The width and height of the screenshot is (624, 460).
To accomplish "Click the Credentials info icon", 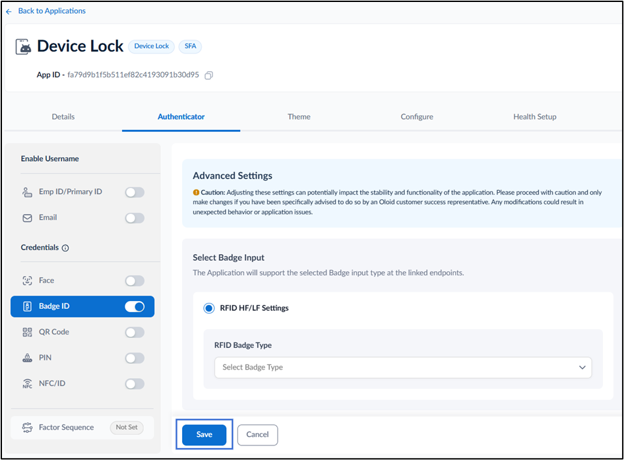I will pos(65,248).
